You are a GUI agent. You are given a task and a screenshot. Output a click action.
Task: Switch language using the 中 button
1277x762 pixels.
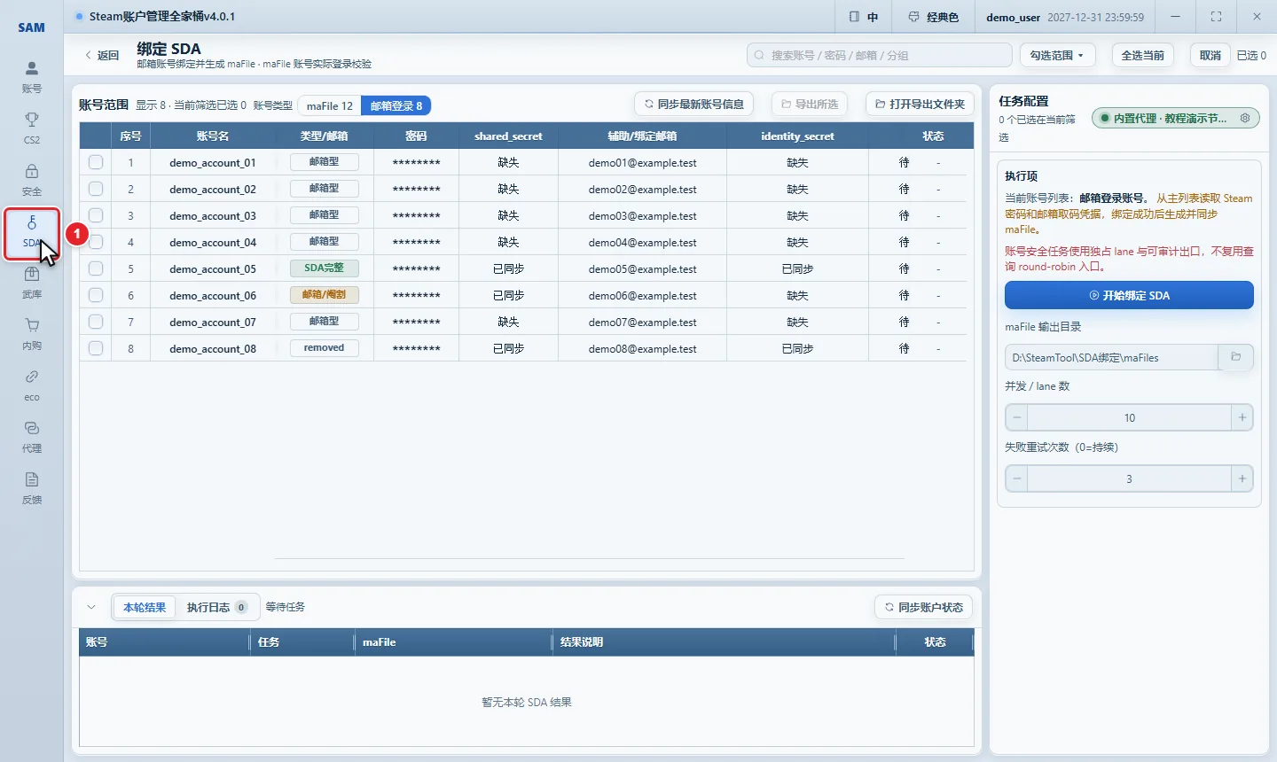click(864, 17)
